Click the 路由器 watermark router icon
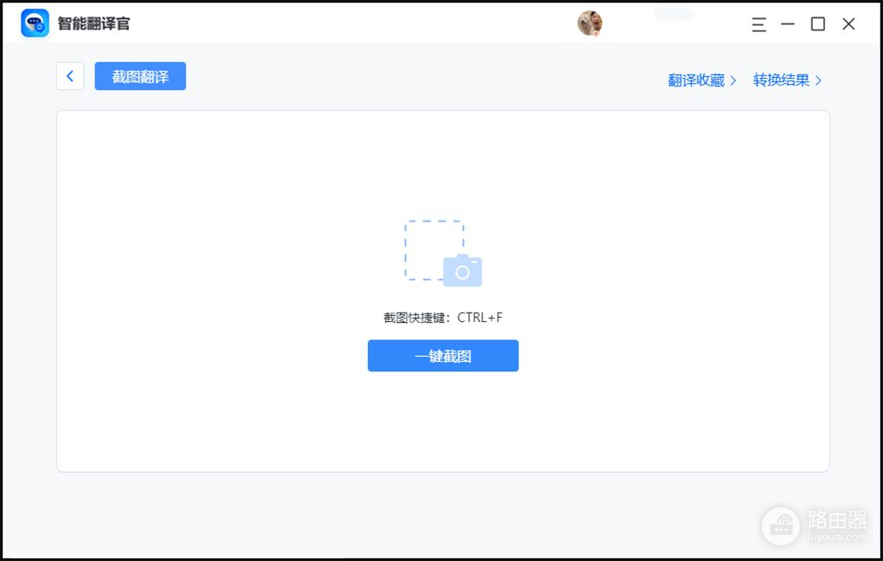The image size is (883, 561). [x=781, y=526]
